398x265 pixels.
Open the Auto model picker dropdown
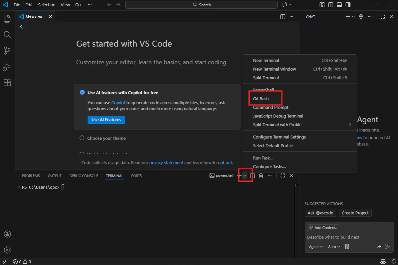[x=334, y=247]
